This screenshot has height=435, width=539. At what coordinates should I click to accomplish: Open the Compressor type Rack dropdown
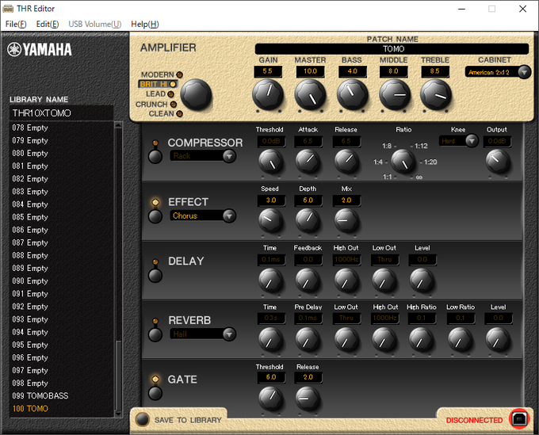pos(203,156)
